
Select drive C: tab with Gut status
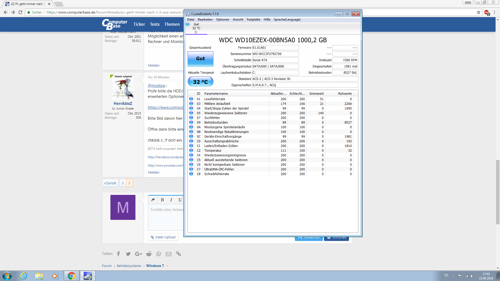point(196,28)
